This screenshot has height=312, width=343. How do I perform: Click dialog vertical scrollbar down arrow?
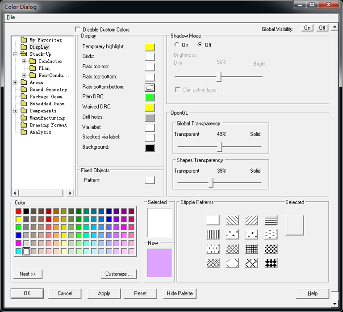pyautogui.click(x=335, y=304)
